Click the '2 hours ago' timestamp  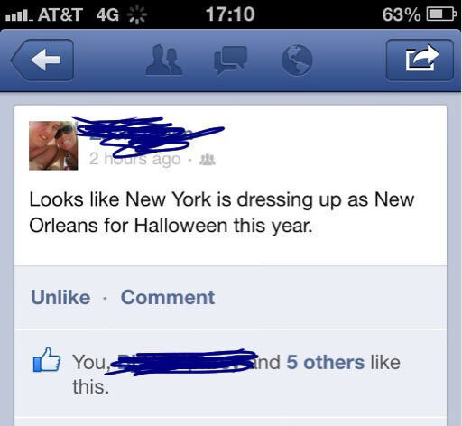[x=135, y=159]
